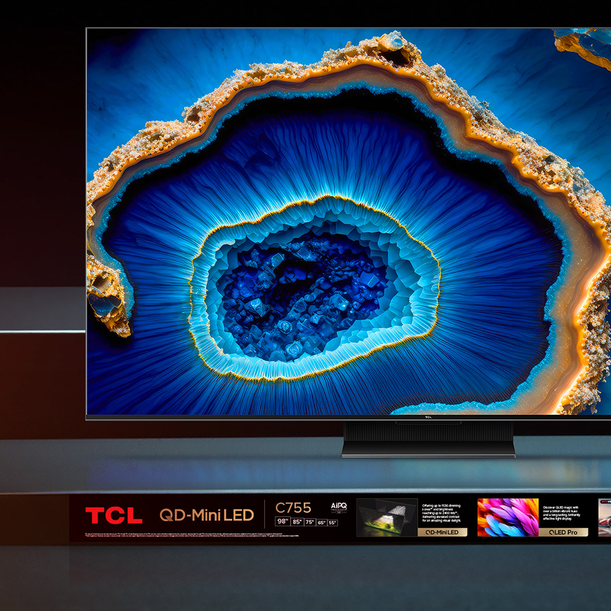This screenshot has height=611, width=611.
Task: Select the 98" size box
Action: coord(282,521)
